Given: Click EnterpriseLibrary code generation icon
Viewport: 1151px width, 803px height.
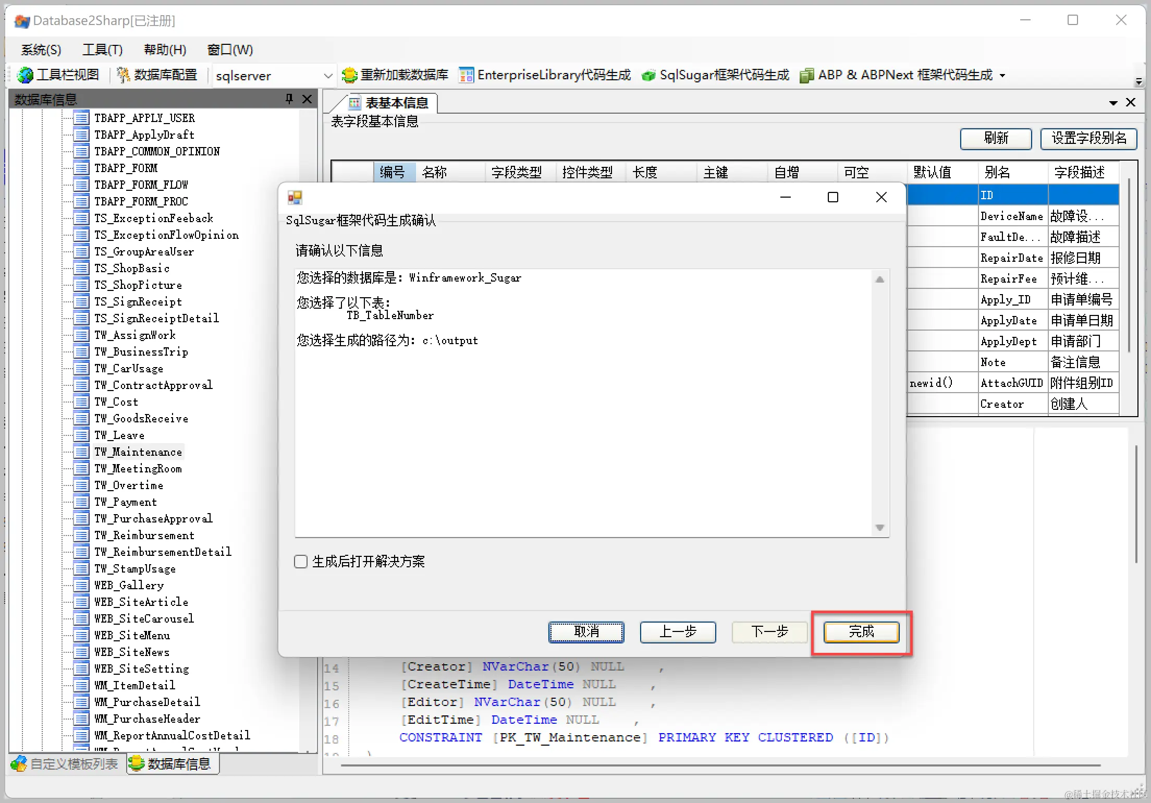Looking at the screenshot, I should (466, 75).
